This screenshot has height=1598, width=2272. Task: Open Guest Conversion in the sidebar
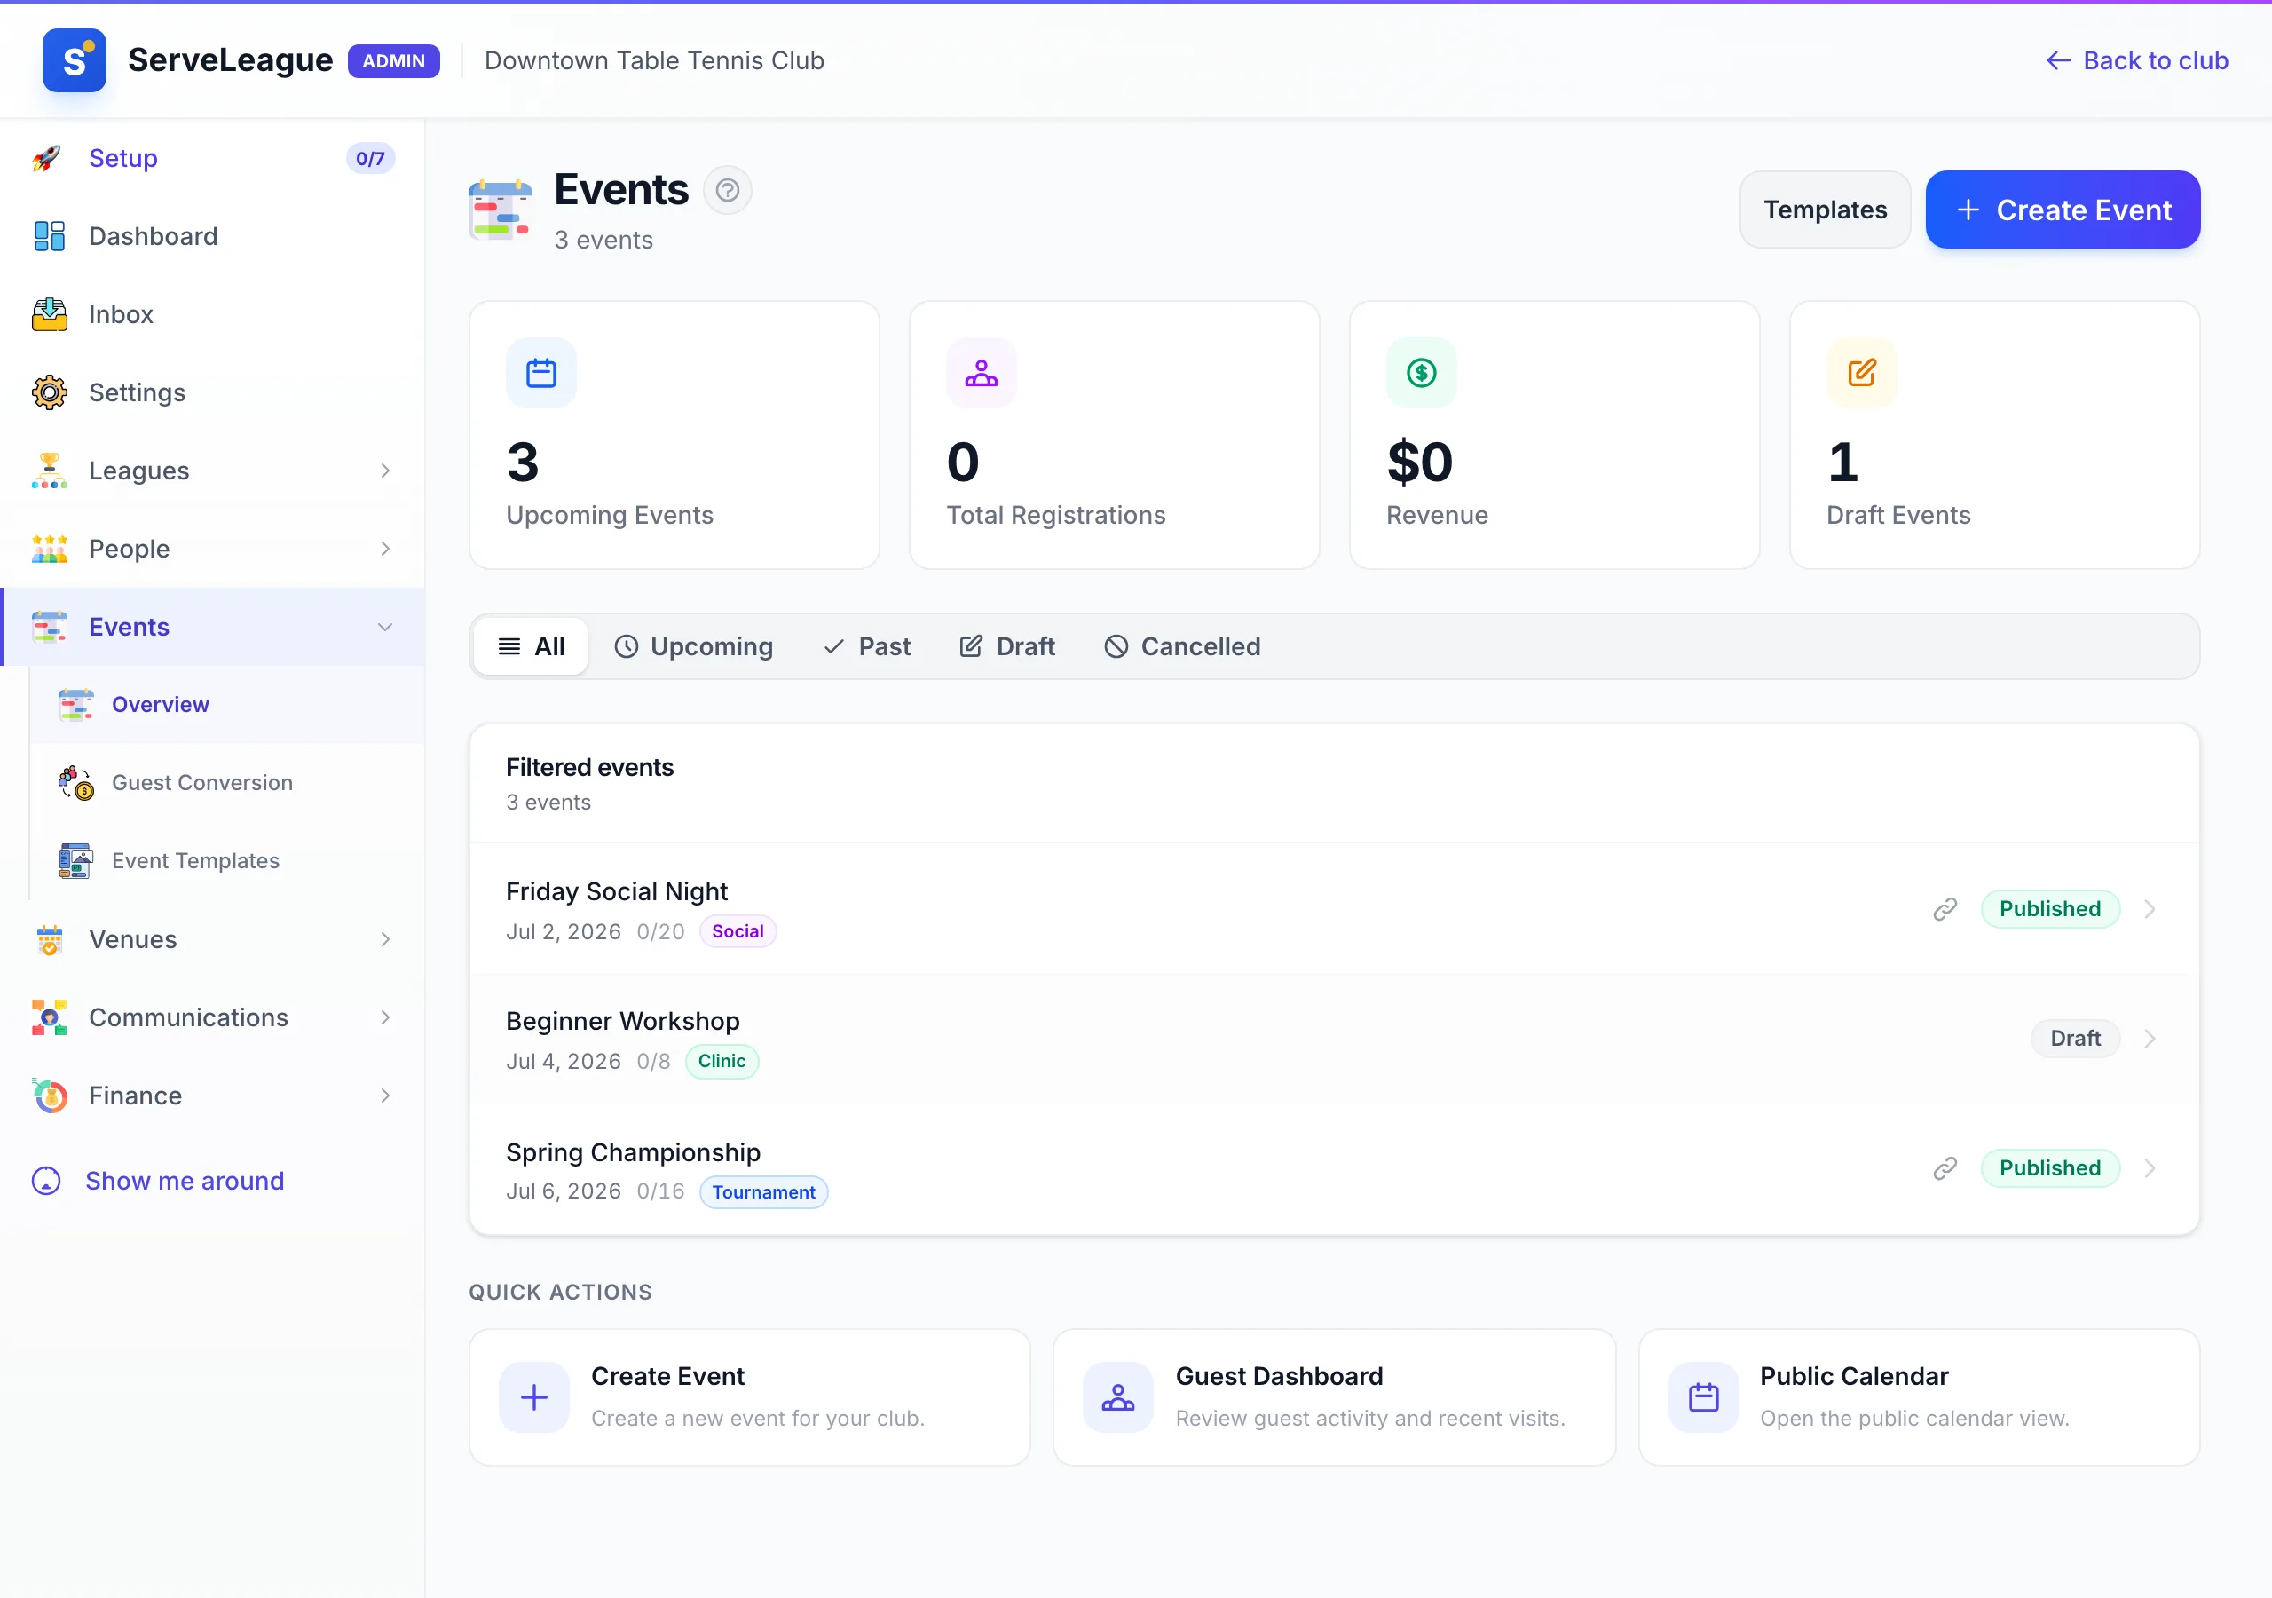(x=227, y=783)
